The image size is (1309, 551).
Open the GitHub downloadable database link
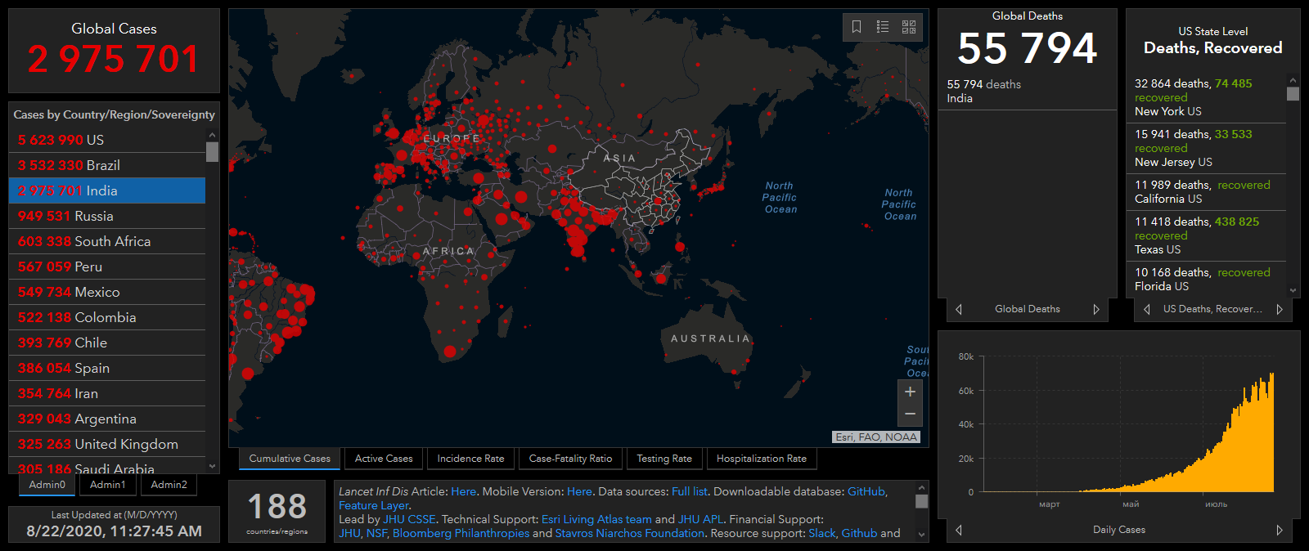tap(866, 491)
